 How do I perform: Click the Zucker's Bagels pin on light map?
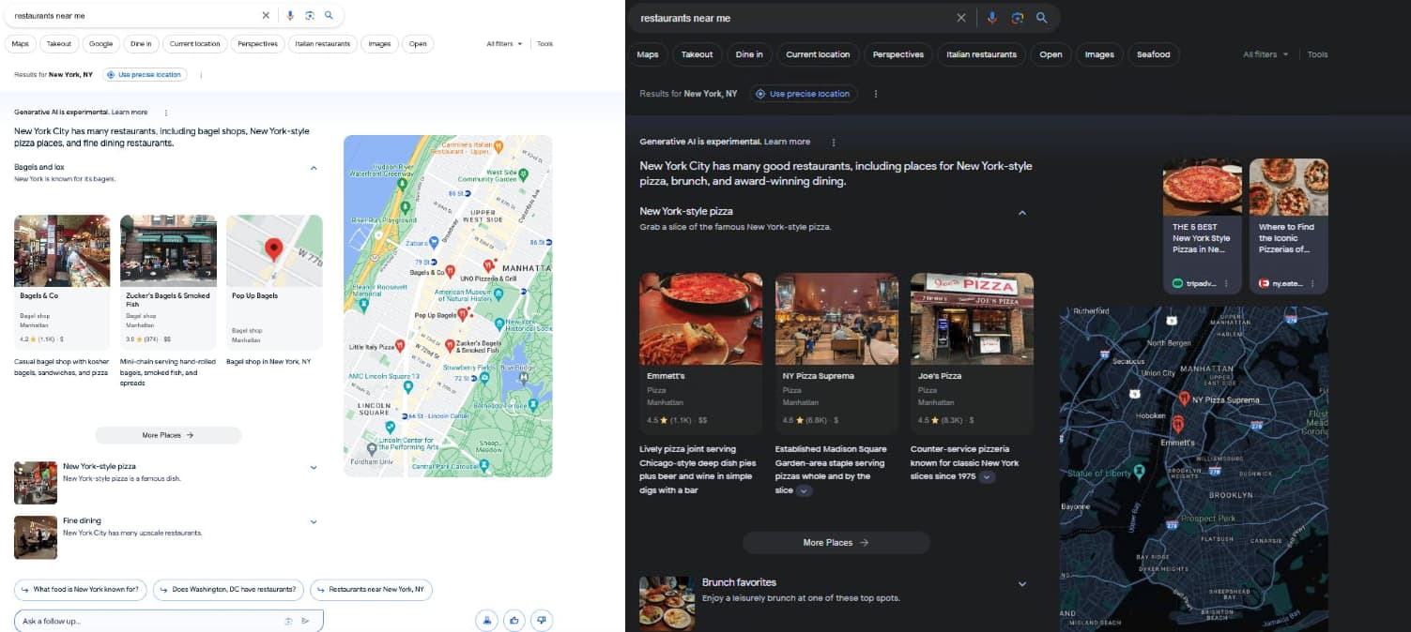tap(449, 345)
